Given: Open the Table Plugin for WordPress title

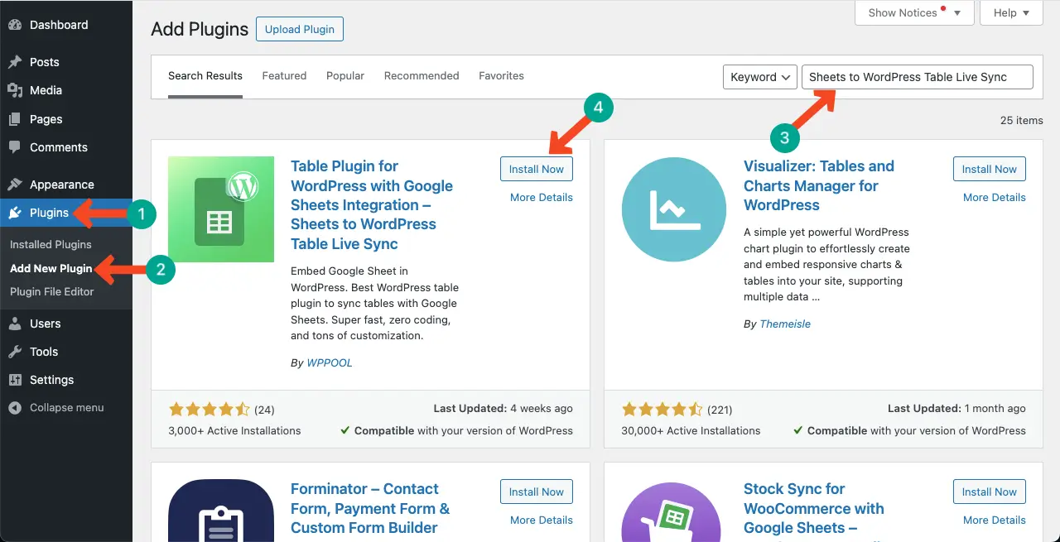Looking at the screenshot, I should pos(372,205).
